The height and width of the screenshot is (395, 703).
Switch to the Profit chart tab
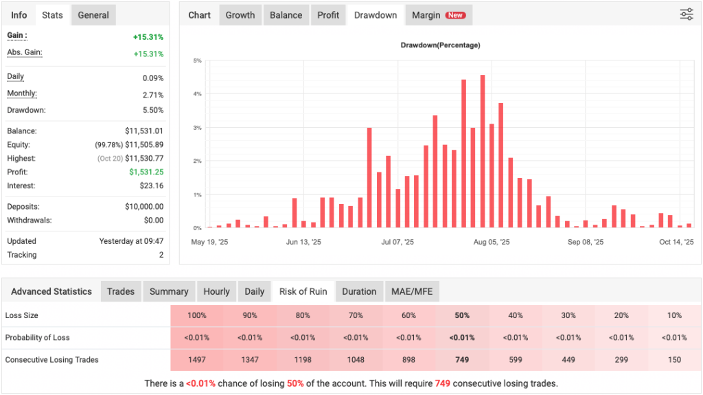click(x=328, y=15)
